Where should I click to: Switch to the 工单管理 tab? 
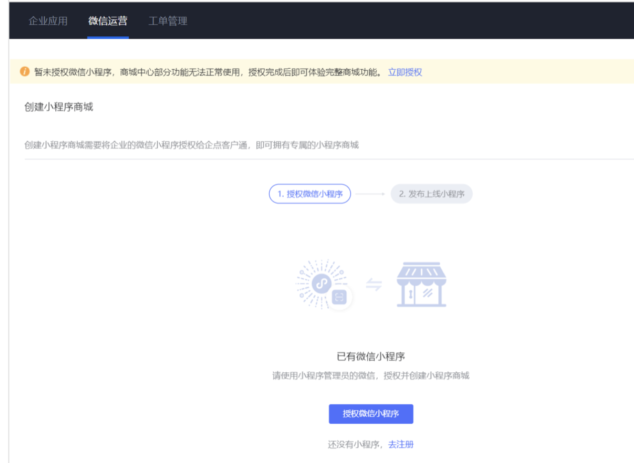pos(168,21)
